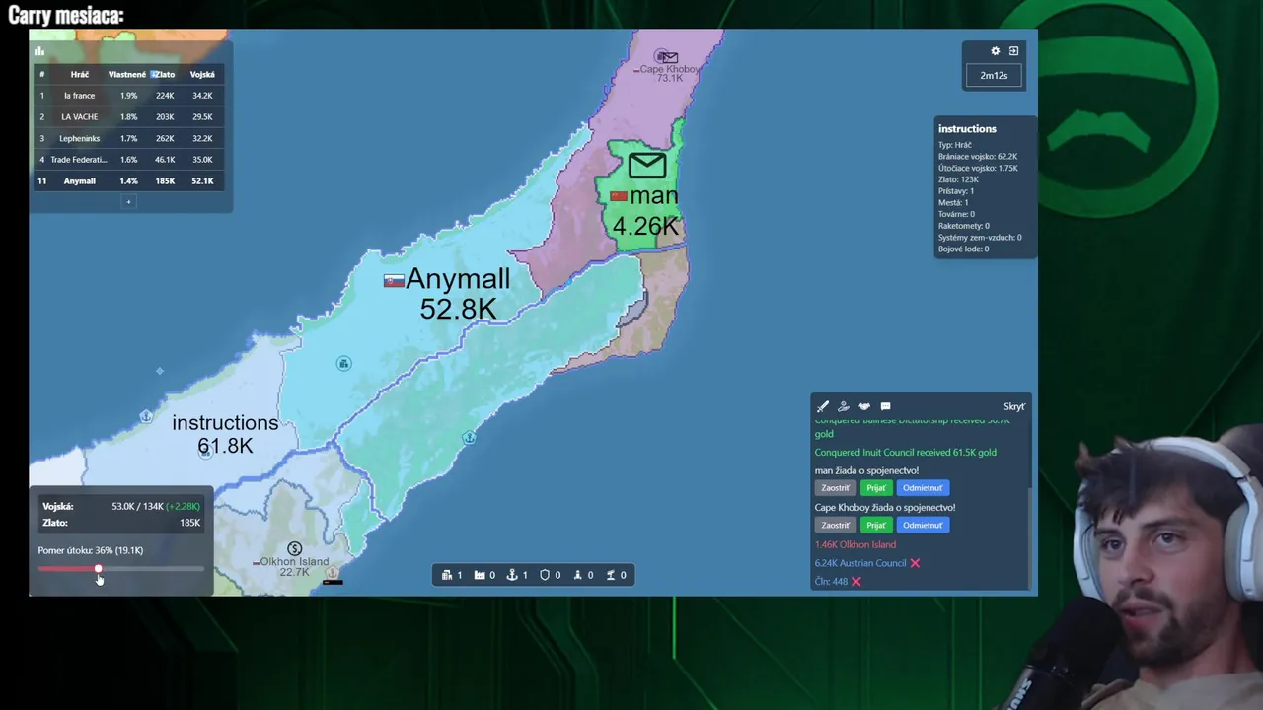The image size is (1263, 710).
Task: Select the 1.46K Olkhon Island event
Action: coord(855,544)
